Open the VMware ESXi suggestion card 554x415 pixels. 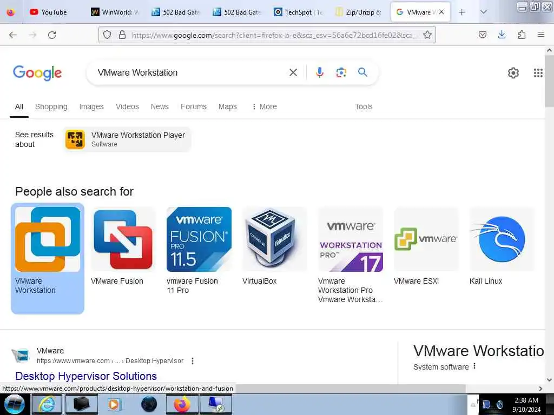pyautogui.click(x=426, y=247)
